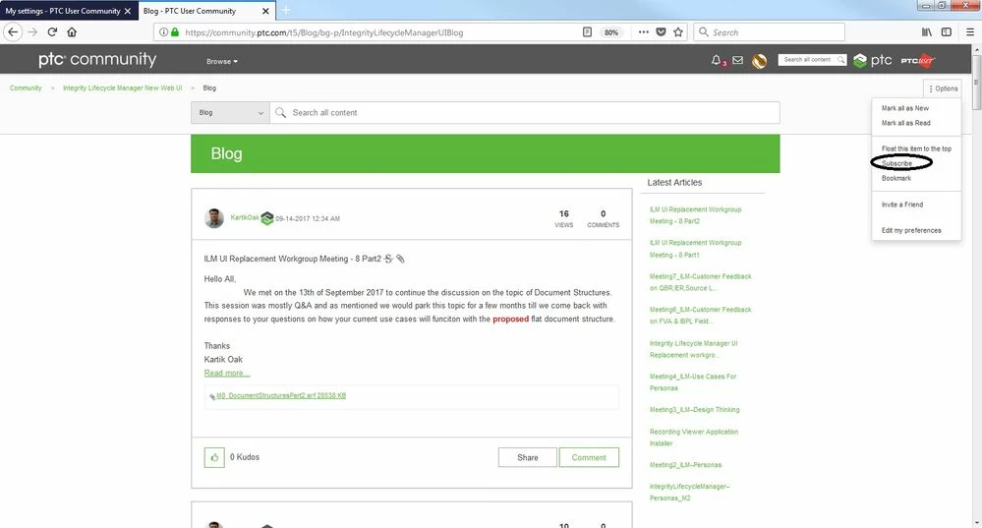Viewport: 982px width, 528px height.
Task: Click the Comment button
Action: pyautogui.click(x=589, y=458)
